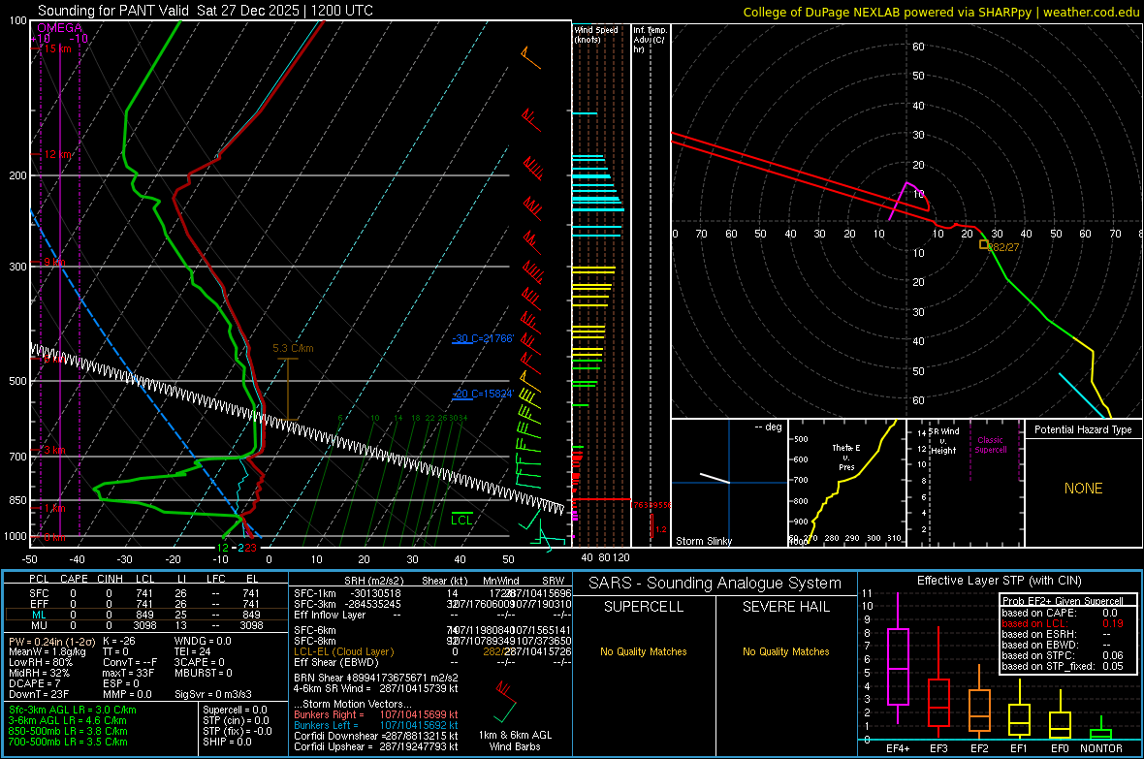Click the "MU" parcel row
1144x759 pixels.
tap(144, 624)
